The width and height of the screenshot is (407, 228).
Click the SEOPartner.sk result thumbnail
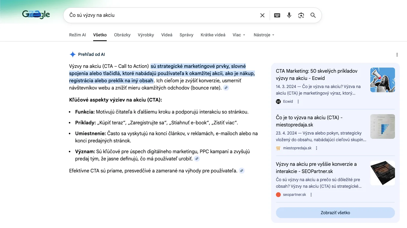click(x=382, y=173)
